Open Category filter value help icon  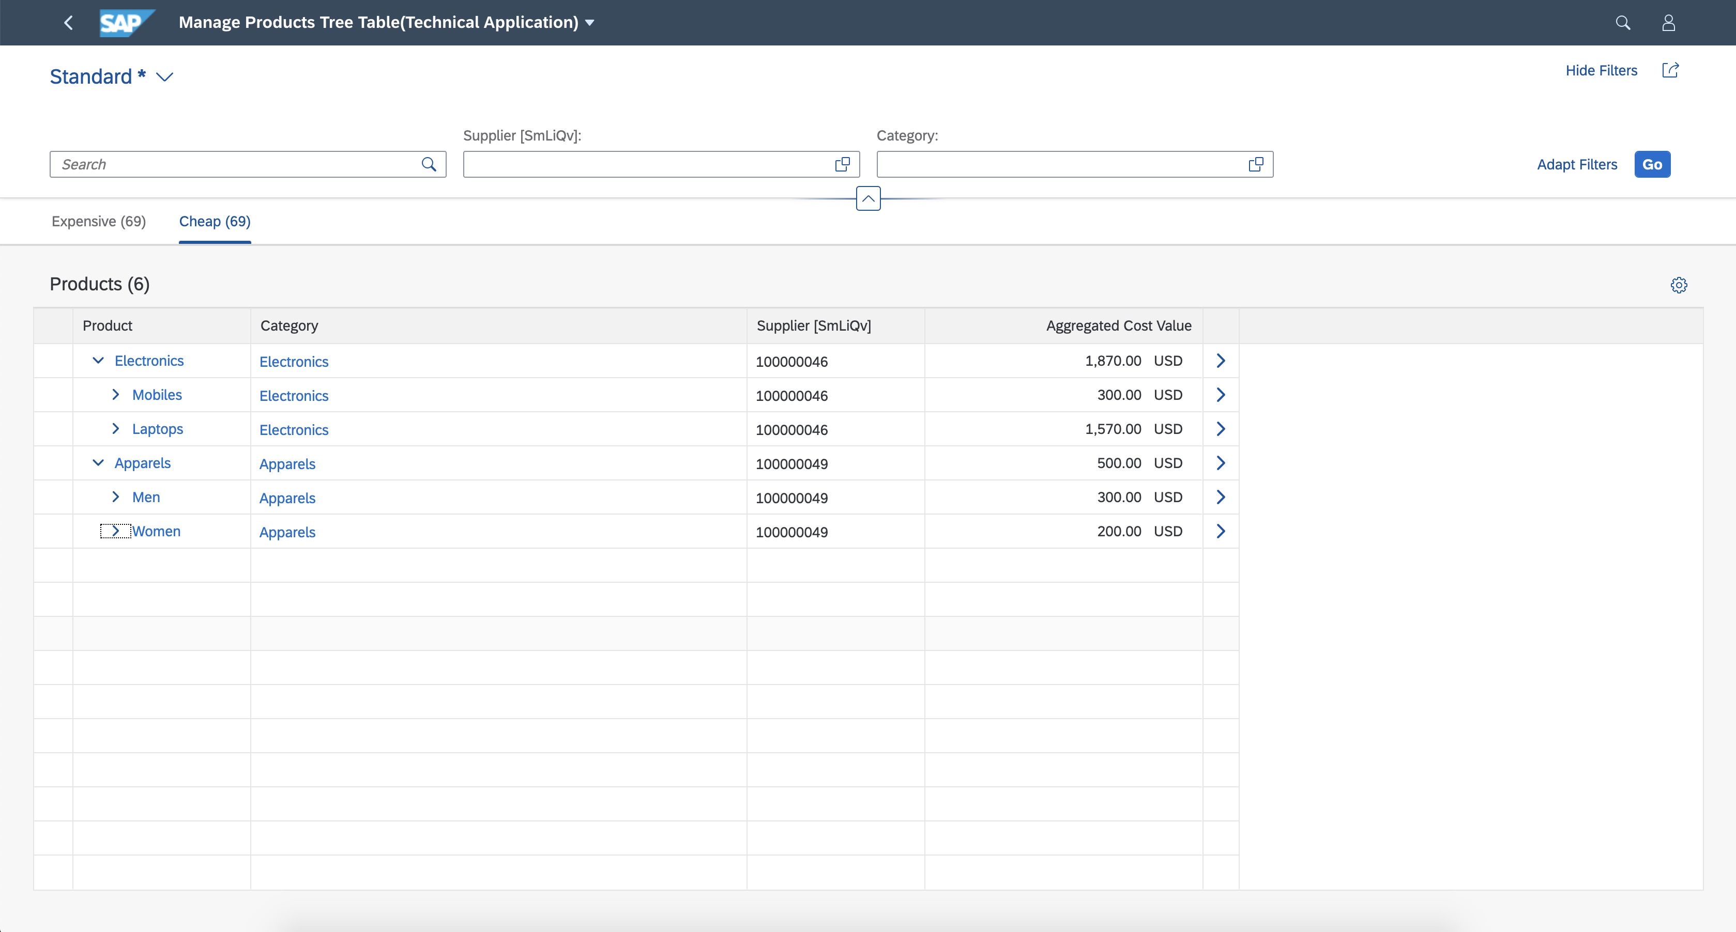click(x=1256, y=164)
